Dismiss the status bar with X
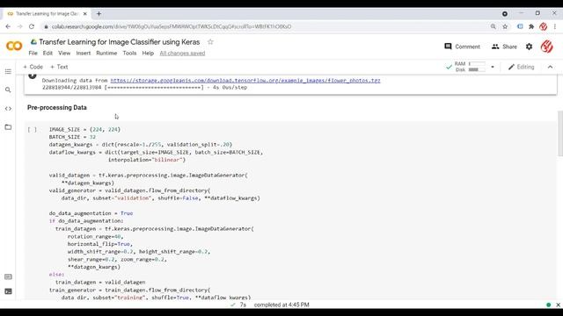Screen dimensions: 563x316 [558, 305]
